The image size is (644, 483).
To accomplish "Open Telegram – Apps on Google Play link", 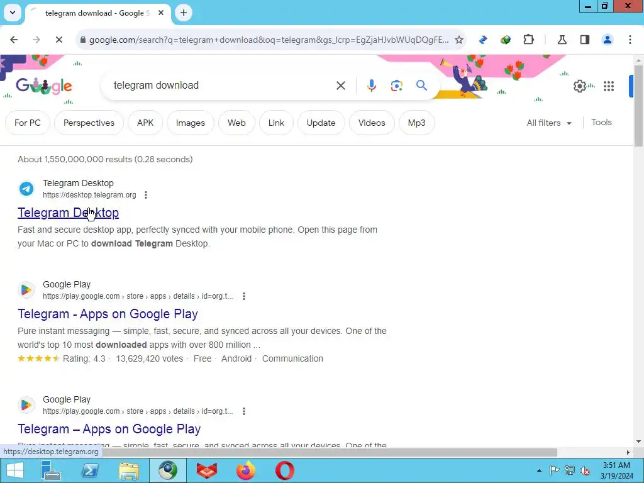I will 109,429.
